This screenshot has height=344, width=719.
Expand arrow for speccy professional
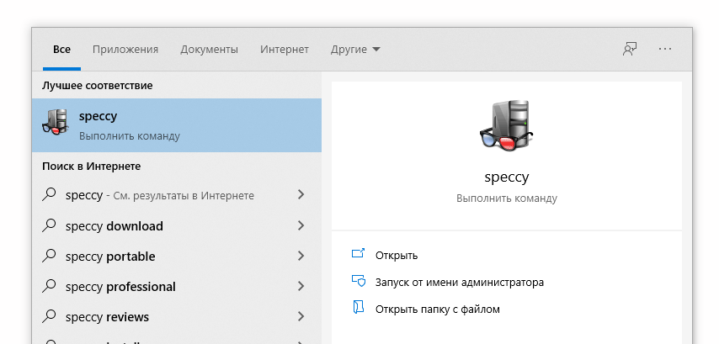[301, 286]
